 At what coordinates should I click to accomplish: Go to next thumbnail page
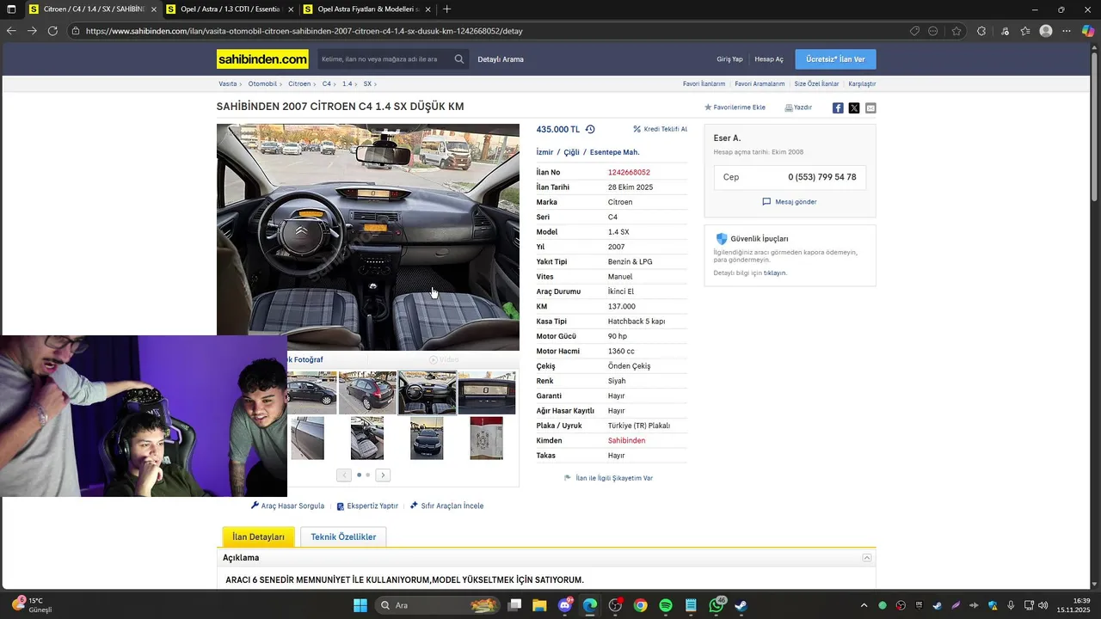click(x=383, y=475)
